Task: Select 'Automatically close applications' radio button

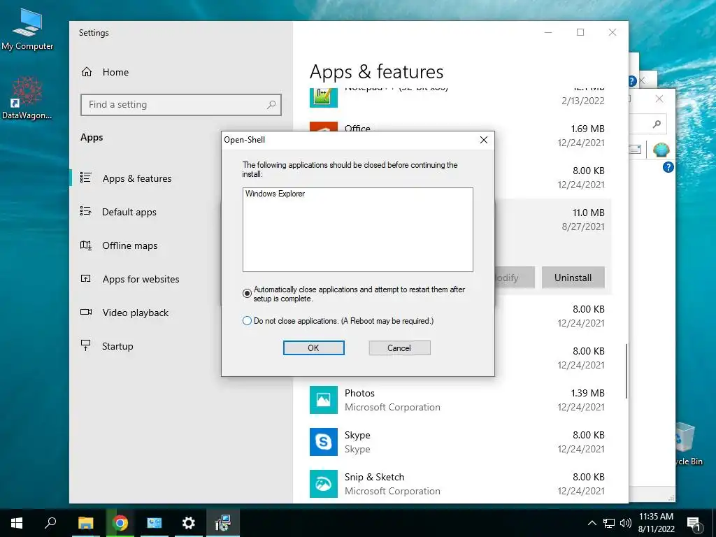Action: point(247,293)
